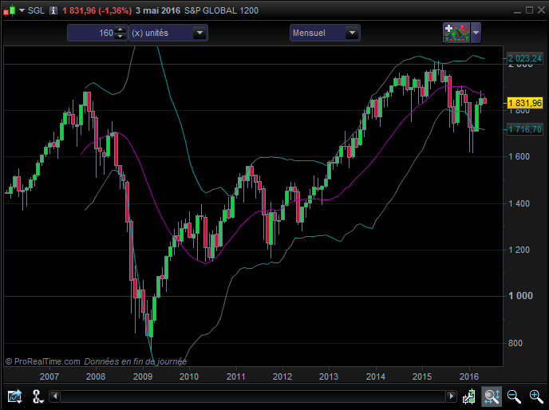
Task: Click the horizontal chart scrollbar track
Action: 253,396
